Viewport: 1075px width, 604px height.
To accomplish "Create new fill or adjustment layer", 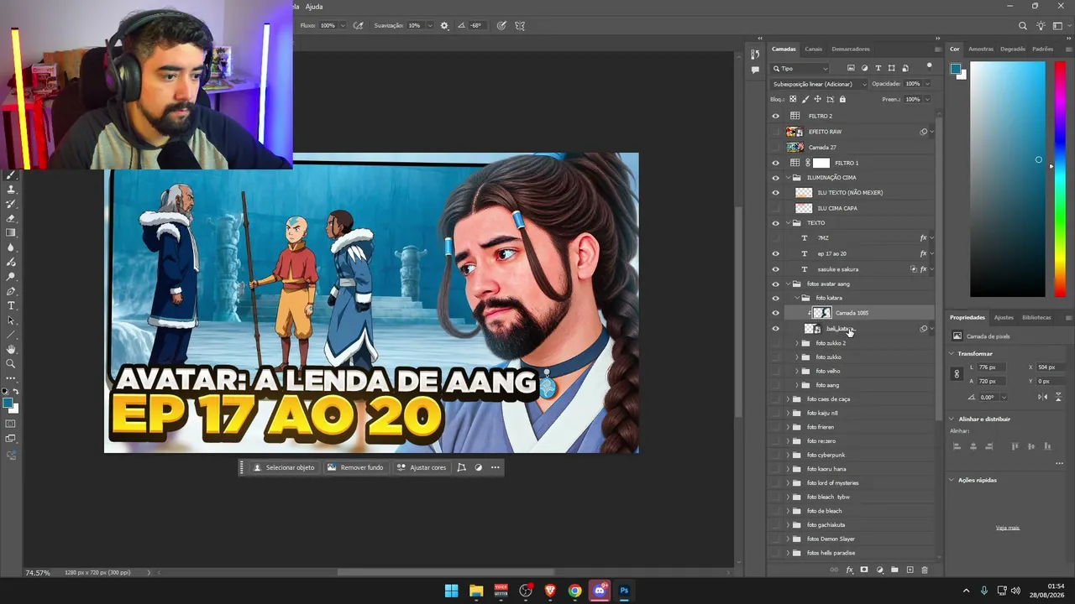I will pyautogui.click(x=879, y=570).
